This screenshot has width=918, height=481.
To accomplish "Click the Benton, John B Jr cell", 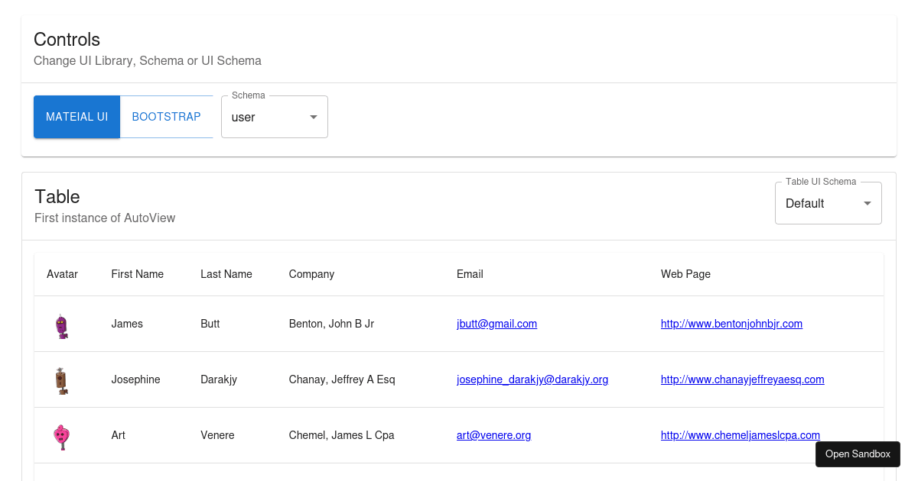I will point(331,324).
